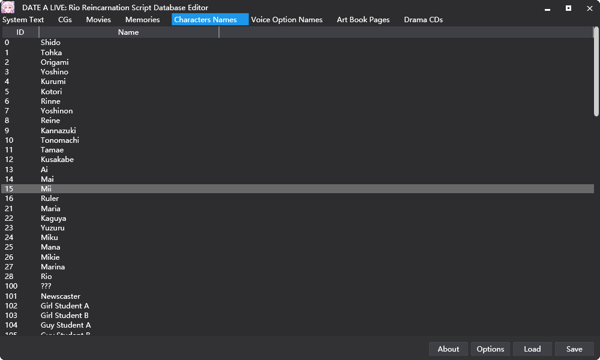The width and height of the screenshot is (600, 360).
Task: Click the Name column header
Action: (128, 32)
